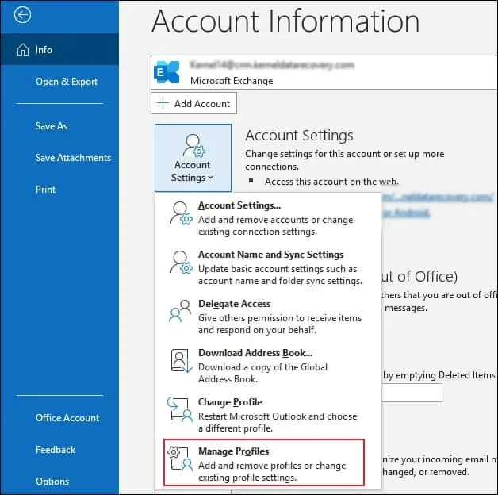Click the Account Name and Sync icon

pos(181,263)
